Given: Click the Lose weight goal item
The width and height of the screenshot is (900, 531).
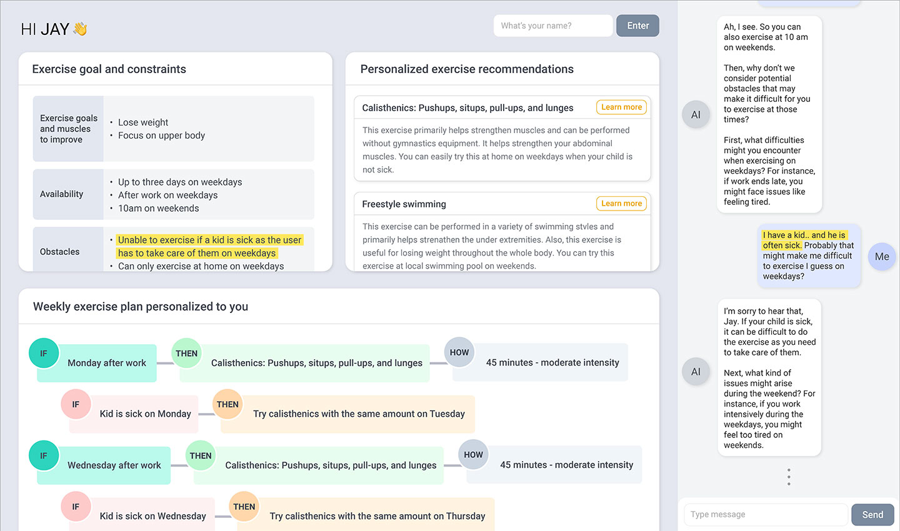Looking at the screenshot, I should coord(143,122).
